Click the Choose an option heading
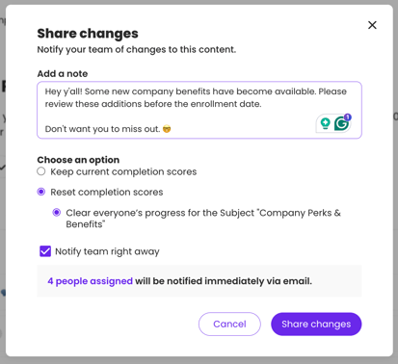Screen dimensions: 398x364 (x=78, y=160)
